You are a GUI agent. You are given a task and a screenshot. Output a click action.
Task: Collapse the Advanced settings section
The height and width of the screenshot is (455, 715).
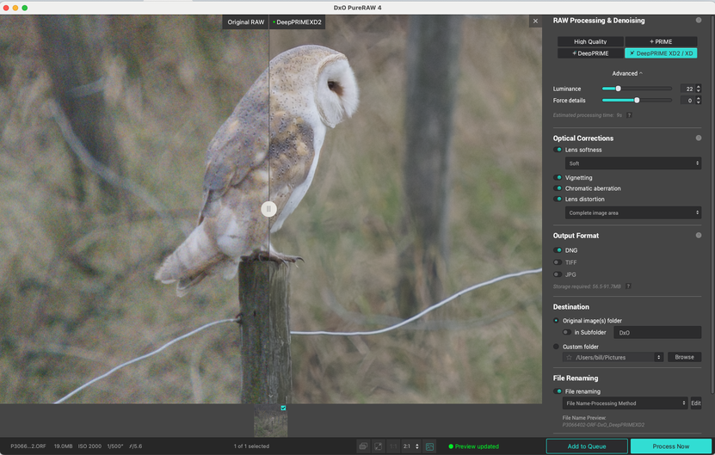pyautogui.click(x=626, y=74)
